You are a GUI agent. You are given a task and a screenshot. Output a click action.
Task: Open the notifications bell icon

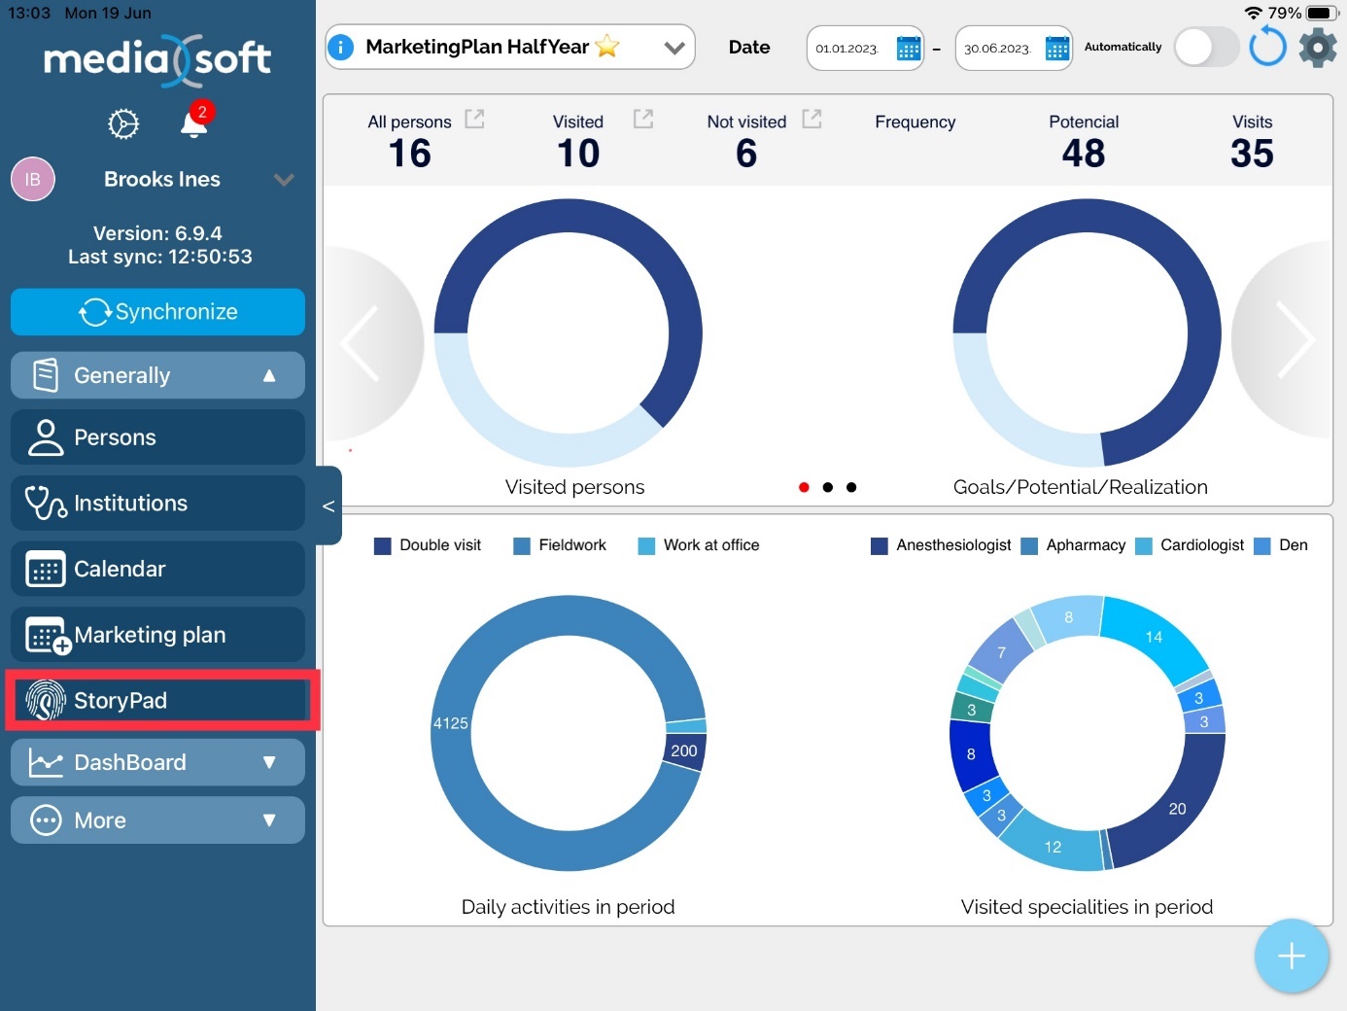coord(194,124)
